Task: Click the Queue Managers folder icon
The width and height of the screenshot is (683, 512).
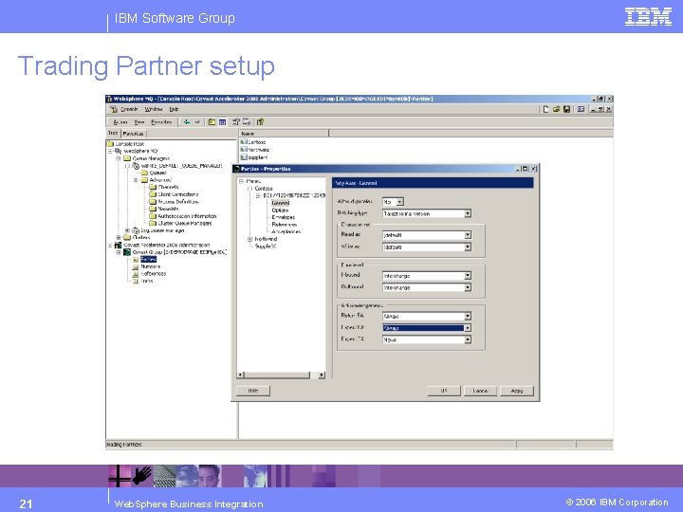Action: pos(127,158)
